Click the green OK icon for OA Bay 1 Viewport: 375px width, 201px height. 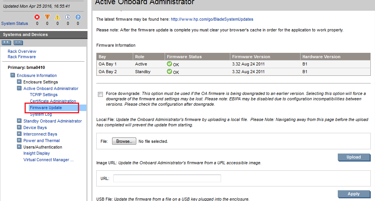pyautogui.click(x=169, y=64)
